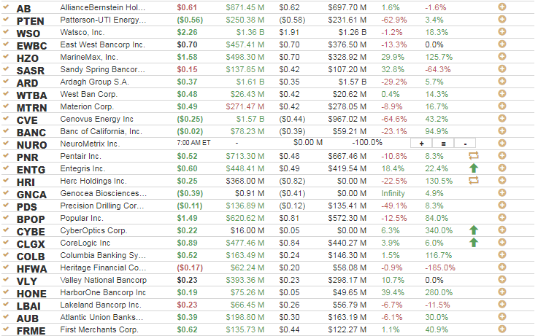Click the plus icon in the BPOP row
Viewport: 538px width, 336px height.
502,217
